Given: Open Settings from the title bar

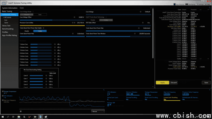Looking at the screenshot, I should pos(200,4).
